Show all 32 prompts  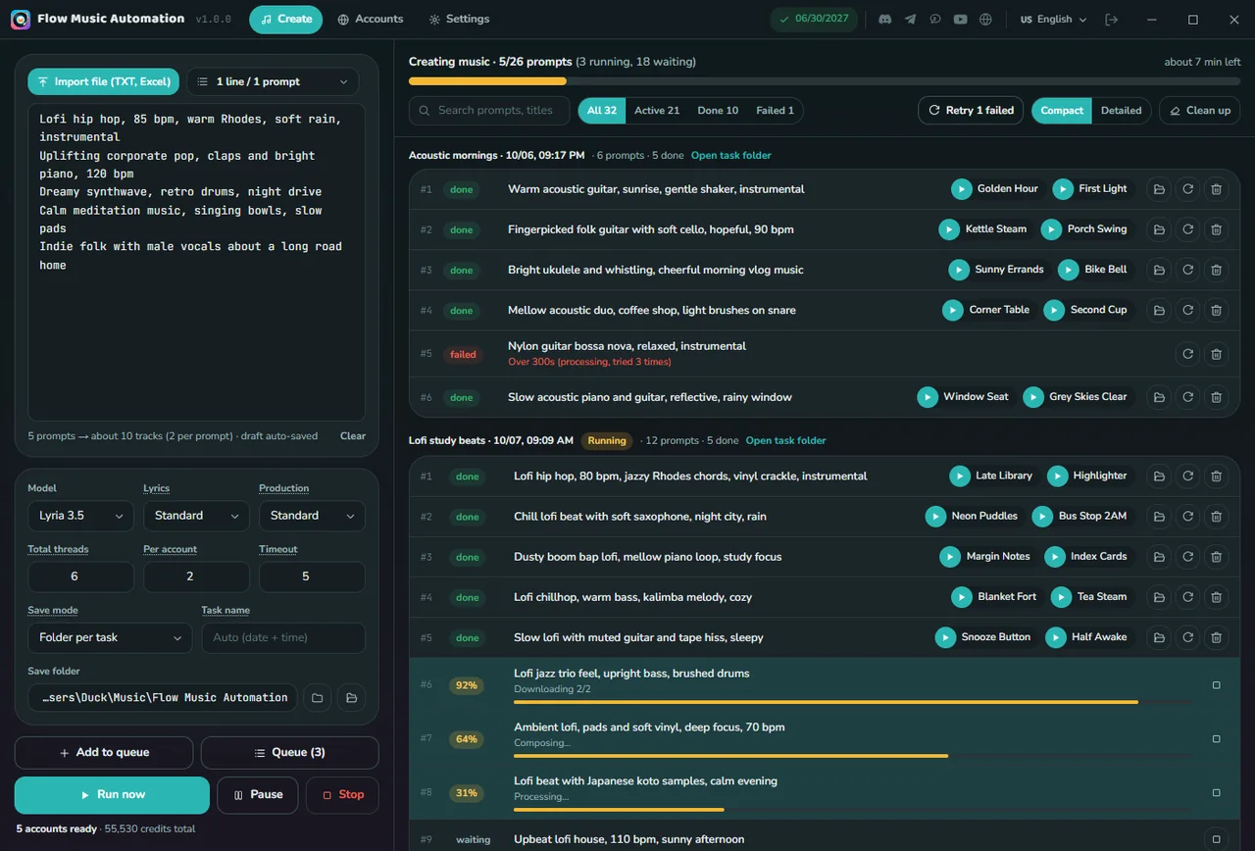(602, 111)
